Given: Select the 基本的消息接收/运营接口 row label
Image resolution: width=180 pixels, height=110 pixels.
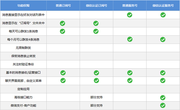Looking at the screenshot, I should 23,73.
